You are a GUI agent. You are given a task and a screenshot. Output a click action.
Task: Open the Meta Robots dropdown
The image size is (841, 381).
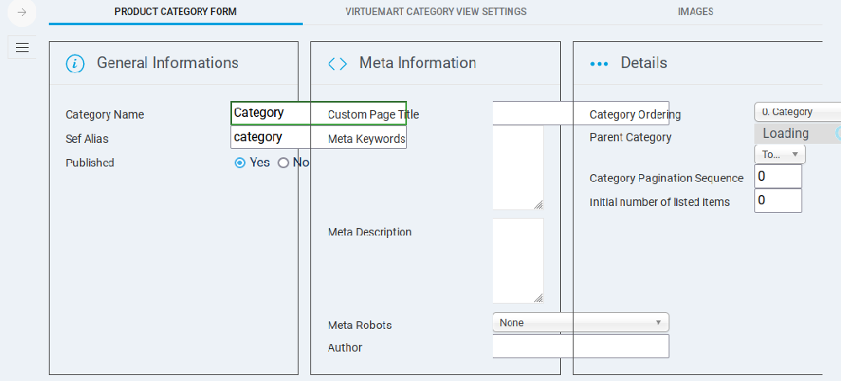[x=580, y=322]
